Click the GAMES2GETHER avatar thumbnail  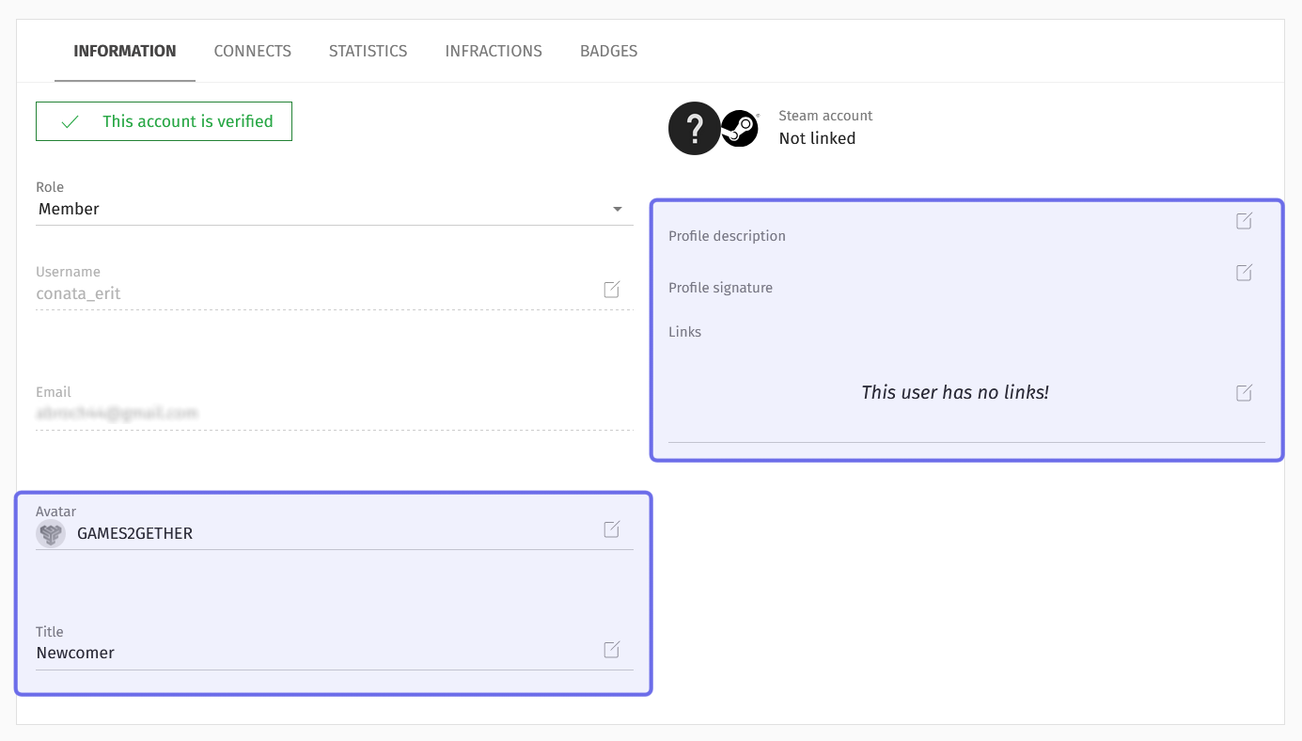point(51,534)
